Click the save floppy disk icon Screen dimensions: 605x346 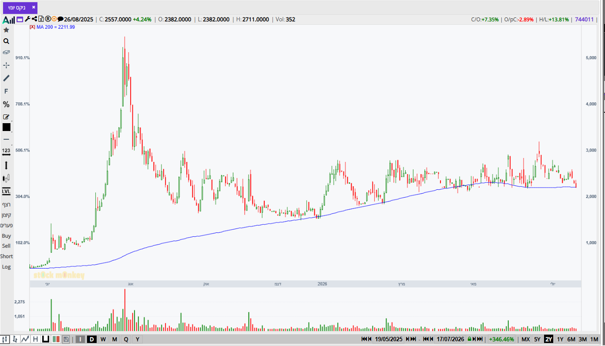coord(66,339)
